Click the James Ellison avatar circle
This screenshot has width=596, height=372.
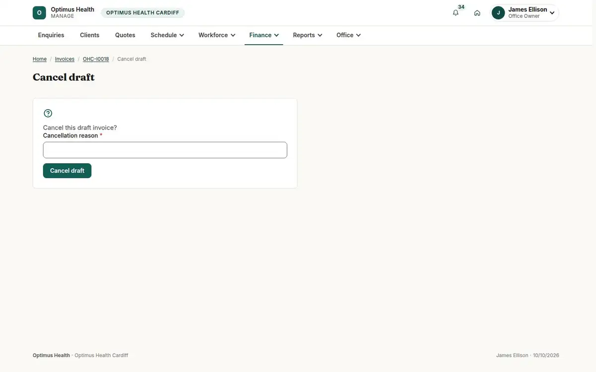tap(498, 13)
